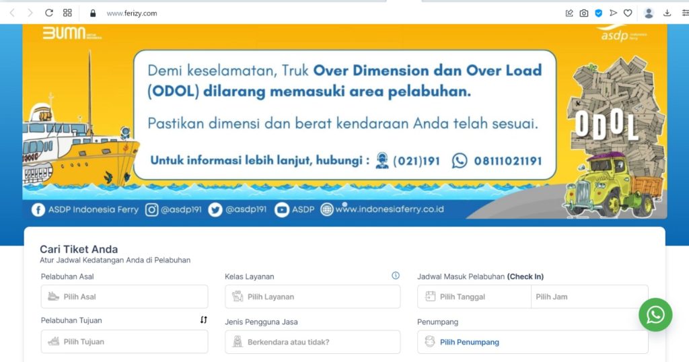Swap origin and destination ports arrows
This screenshot has width=689, height=362.
(203, 320)
